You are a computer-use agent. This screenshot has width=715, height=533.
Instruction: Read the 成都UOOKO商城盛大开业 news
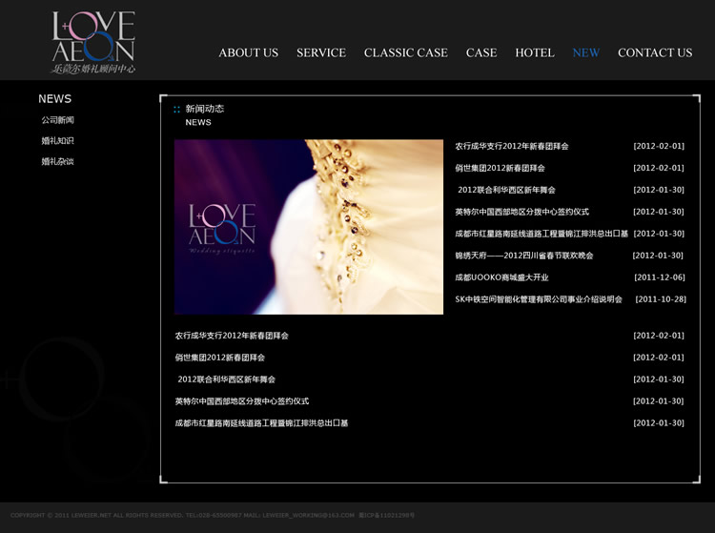tap(501, 277)
